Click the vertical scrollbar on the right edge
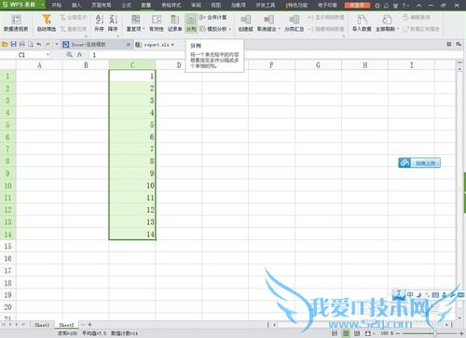 coord(460,193)
